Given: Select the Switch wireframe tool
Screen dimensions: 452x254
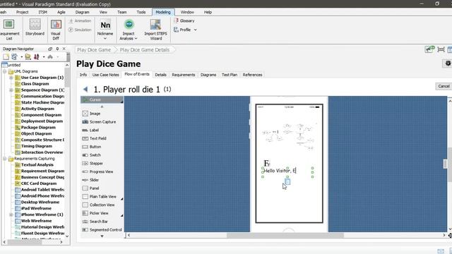Looking at the screenshot, I should [91, 155].
